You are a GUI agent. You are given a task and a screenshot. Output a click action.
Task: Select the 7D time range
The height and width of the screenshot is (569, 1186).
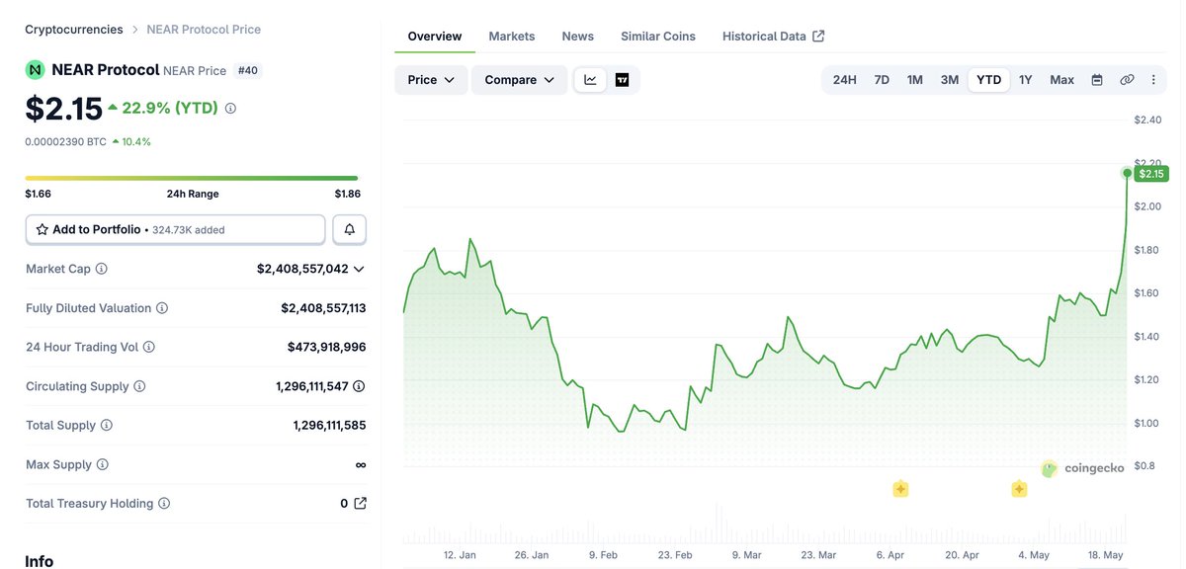pos(882,80)
